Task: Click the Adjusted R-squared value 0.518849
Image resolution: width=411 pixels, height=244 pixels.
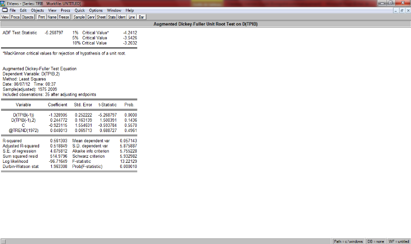Action: coord(59,146)
